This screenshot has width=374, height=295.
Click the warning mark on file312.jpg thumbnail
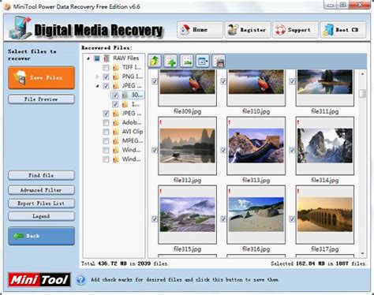[x=160, y=122]
